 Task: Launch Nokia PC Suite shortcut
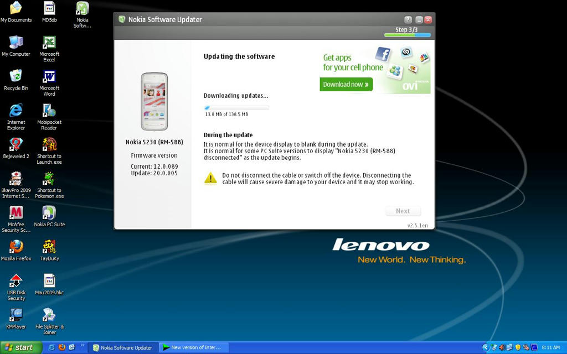click(49, 216)
